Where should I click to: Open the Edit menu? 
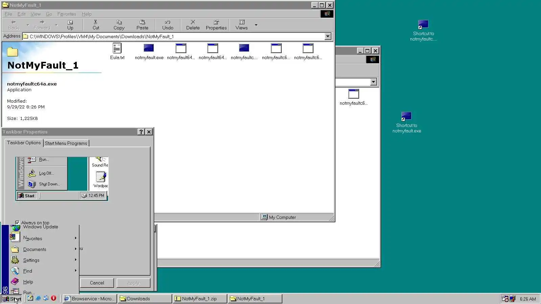(x=21, y=14)
